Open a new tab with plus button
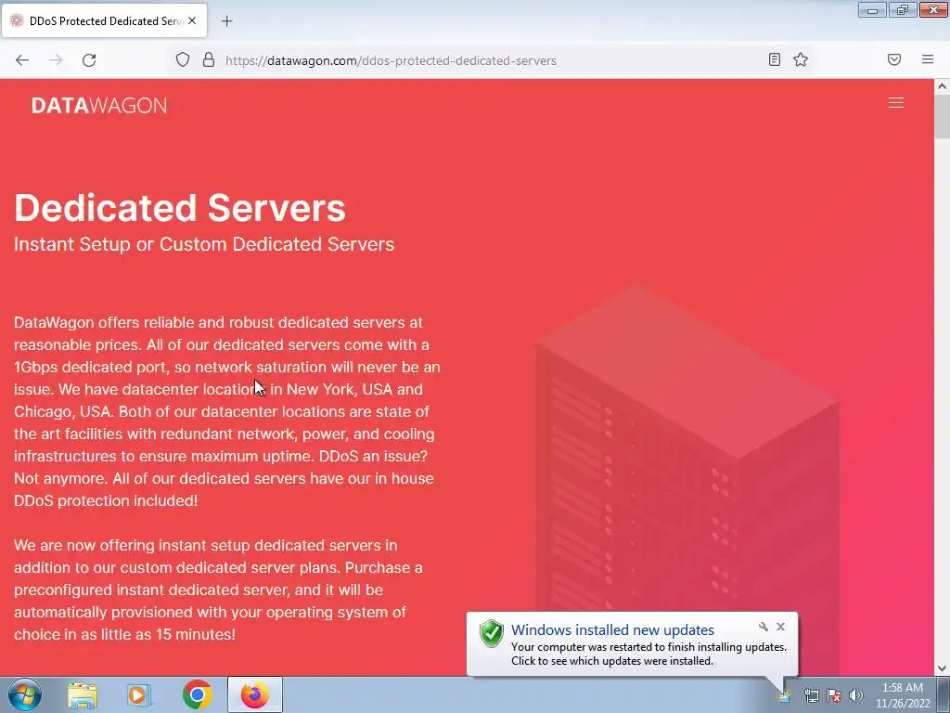Viewport: 950px width, 713px height. click(x=226, y=21)
